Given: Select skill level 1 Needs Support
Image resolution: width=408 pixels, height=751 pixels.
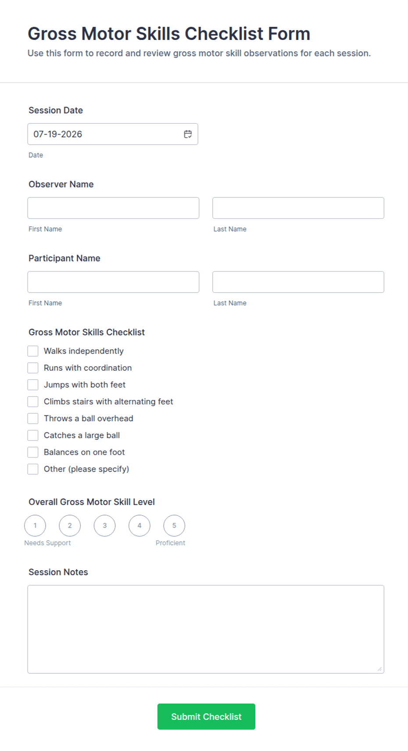Looking at the screenshot, I should [35, 526].
